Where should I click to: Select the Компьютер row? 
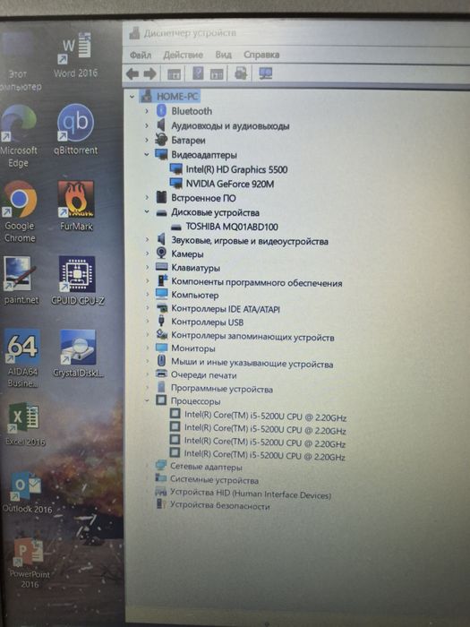click(x=195, y=296)
